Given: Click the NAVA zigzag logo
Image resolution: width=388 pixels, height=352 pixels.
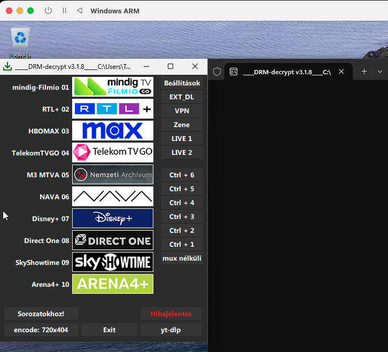Looking at the screenshot, I should 113,196.
